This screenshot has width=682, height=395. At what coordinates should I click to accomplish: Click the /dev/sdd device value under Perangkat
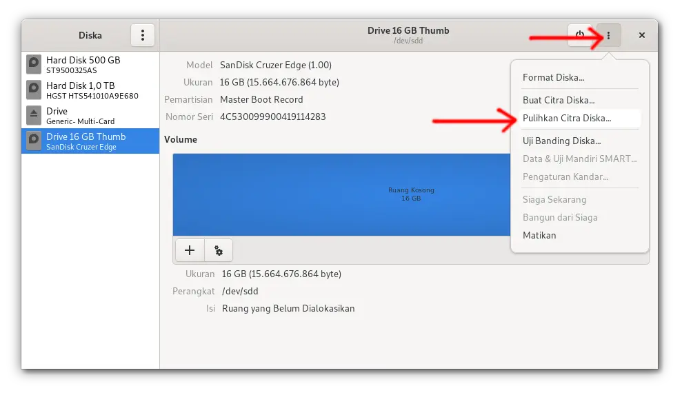240,292
